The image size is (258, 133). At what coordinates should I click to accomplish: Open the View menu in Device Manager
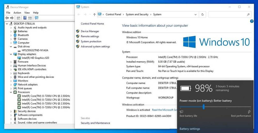27,13
